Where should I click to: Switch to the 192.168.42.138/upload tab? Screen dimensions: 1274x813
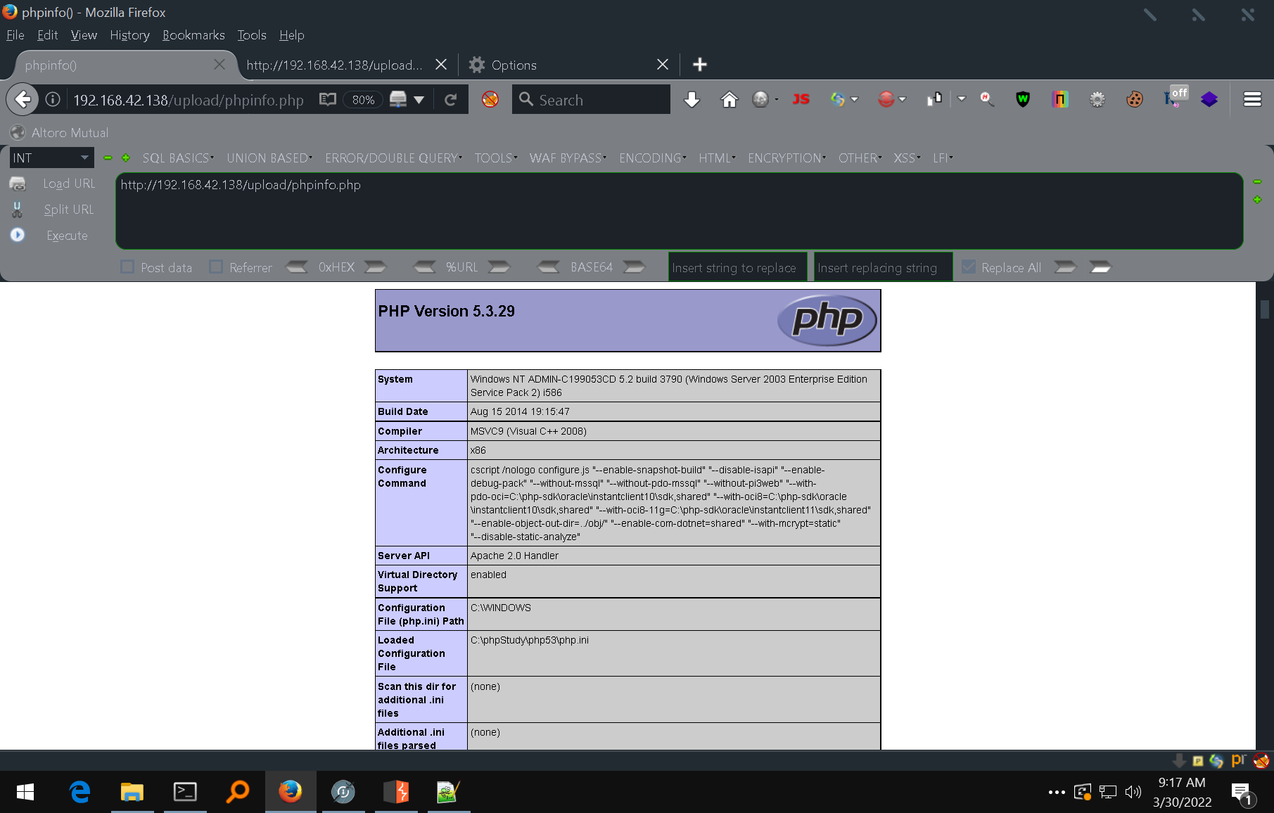tap(334, 65)
